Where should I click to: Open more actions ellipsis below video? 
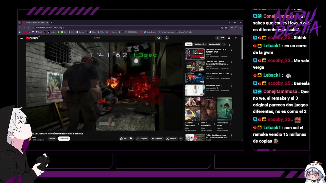[181, 139]
